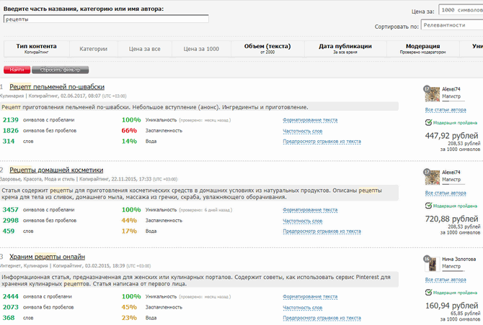Open the Цена за все filter tab

click(x=144, y=49)
